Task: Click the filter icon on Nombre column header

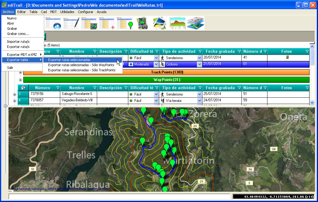Action: tap(95, 52)
